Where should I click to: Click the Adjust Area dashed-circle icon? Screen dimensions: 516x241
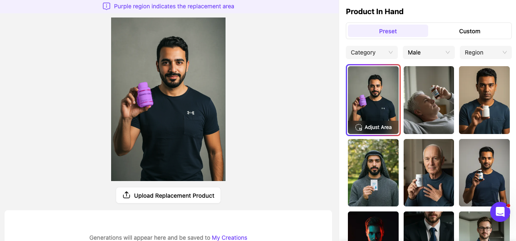[359, 127]
